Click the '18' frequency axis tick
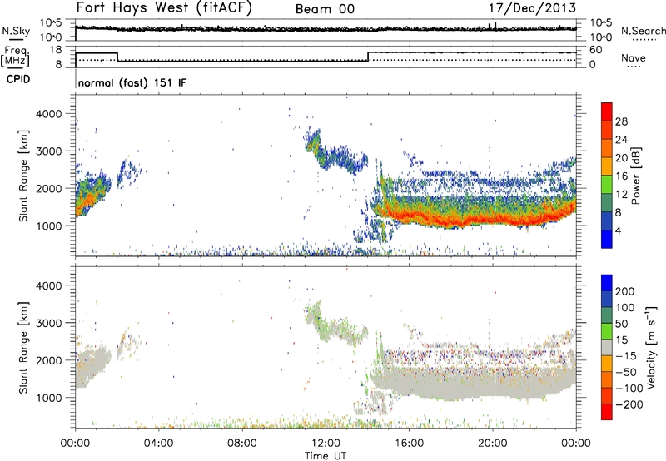666x461 pixels. click(x=55, y=50)
